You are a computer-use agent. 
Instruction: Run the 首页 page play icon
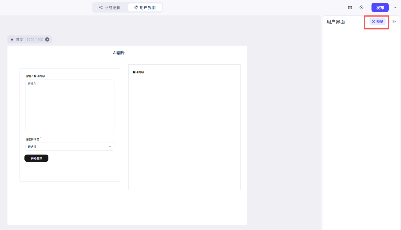pos(47,39)
